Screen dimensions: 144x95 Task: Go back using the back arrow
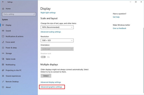[3, 2]
